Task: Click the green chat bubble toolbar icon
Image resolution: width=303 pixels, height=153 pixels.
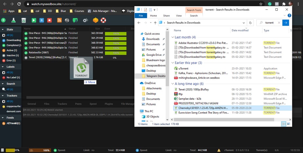Action: click(x=75, y=20)
